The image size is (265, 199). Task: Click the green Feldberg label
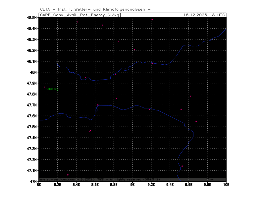52,89
